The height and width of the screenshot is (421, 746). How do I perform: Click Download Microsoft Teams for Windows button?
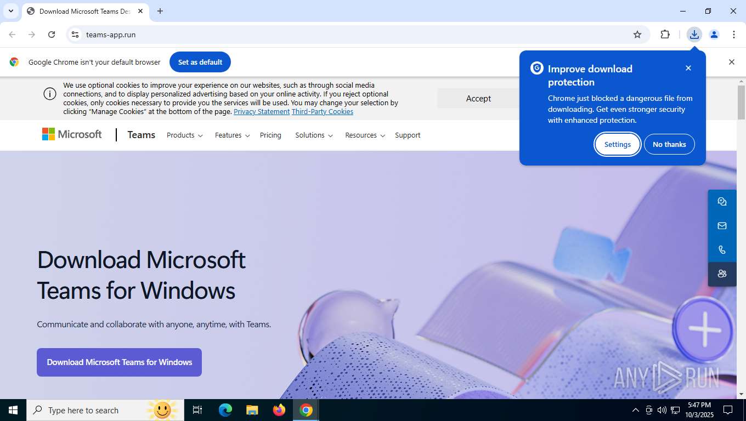119,362
